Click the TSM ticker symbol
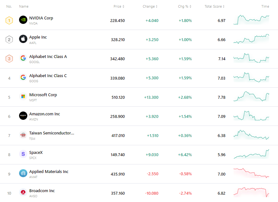Image resolution: width=278 pixels, height=202 pixels. 32,139
